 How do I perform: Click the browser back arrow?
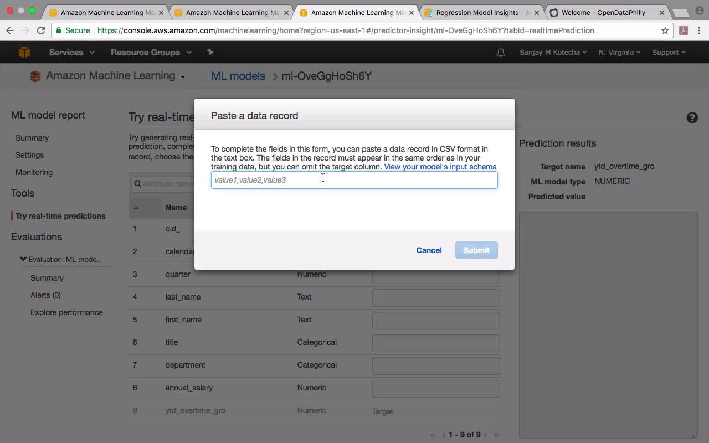pos(10,30)
